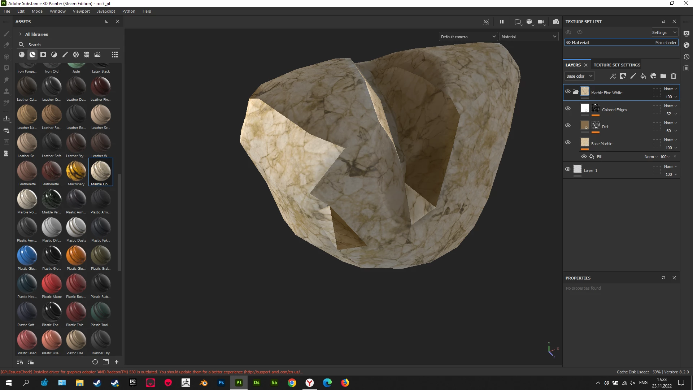Switch assets to grid view icon

[115, 55]
